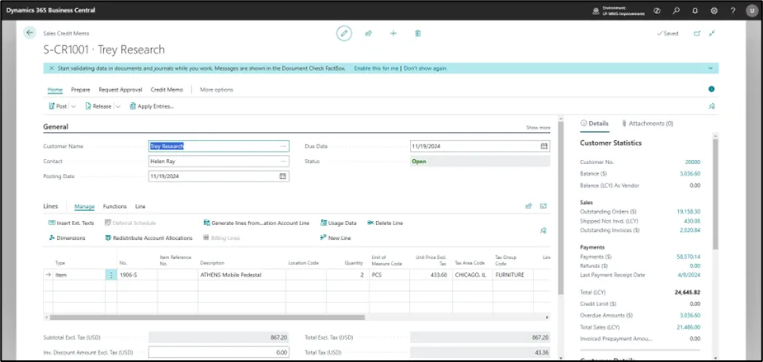763x362 pixels.
Task: Click expand Lines part icon
Action: click(544, 206)
